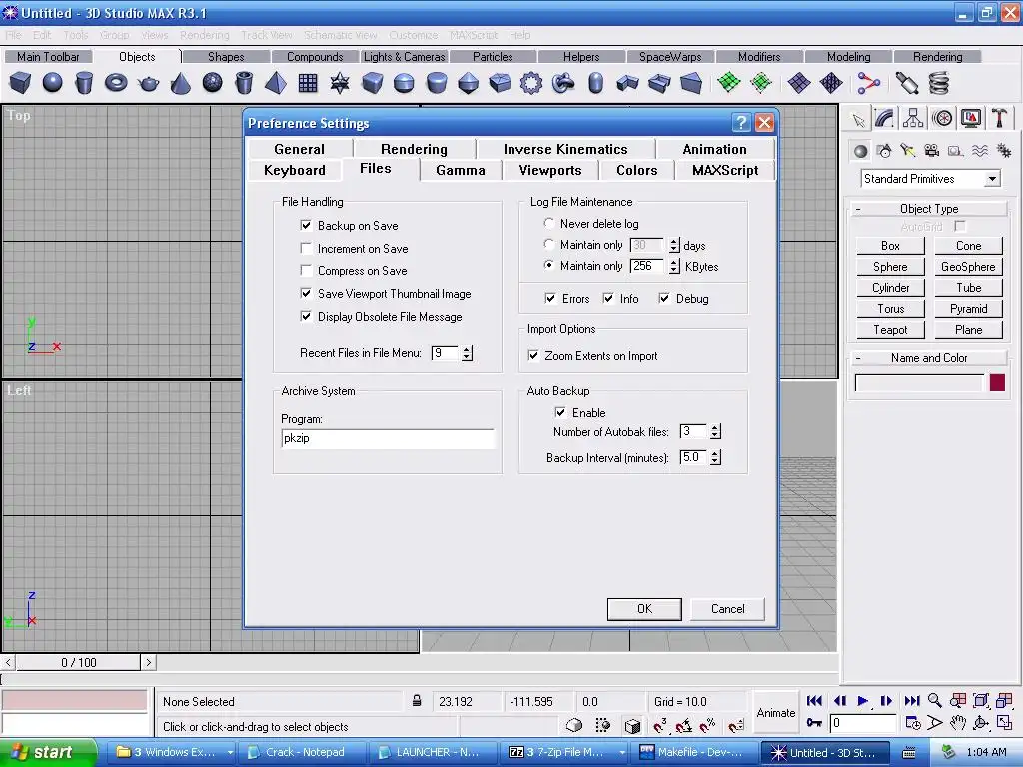Toggle the selection lock icon
The width and height of the screenshot is (1023, 767).
(x=417, y=702)
